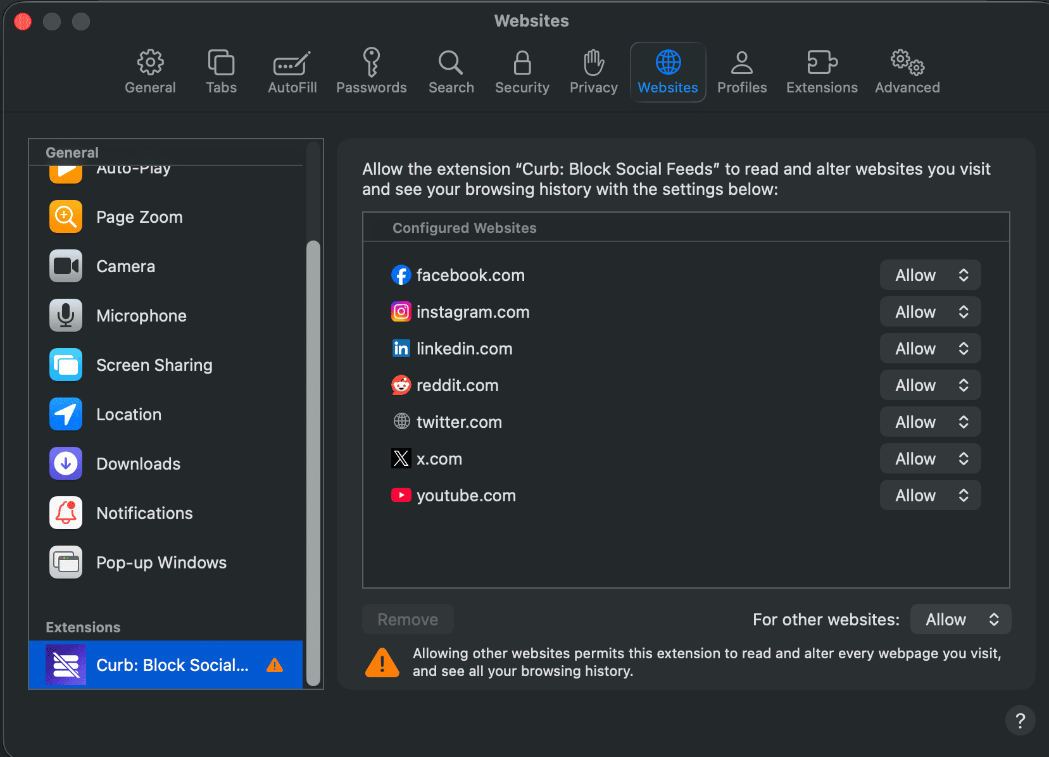This screenshot has width=1049, height=757.
Task: Select Pop-up Windows in sidebar
Action: pyautogui.click(x=166, y=563)
